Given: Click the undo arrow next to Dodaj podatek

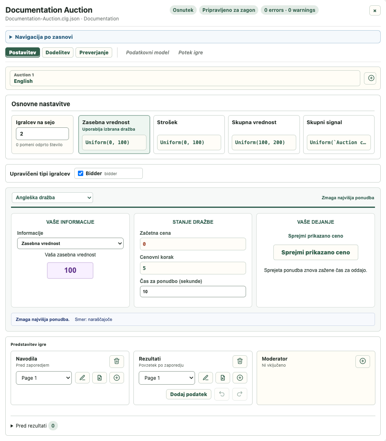Looking at the screenshot, I should 222,394.
